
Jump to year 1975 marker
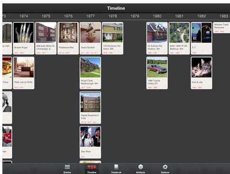point(46,16)
